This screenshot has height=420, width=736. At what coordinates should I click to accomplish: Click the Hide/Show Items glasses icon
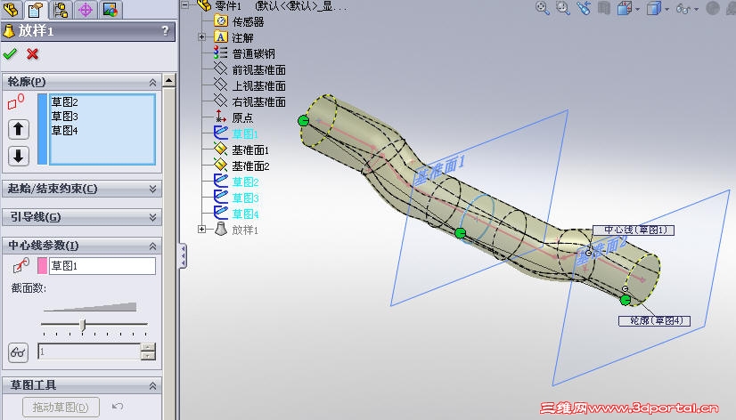pos(683,8)
